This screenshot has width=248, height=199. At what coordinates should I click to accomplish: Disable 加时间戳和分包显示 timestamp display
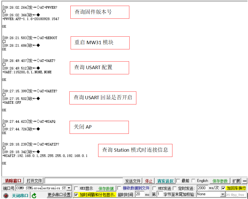click(x=76, y=194)
